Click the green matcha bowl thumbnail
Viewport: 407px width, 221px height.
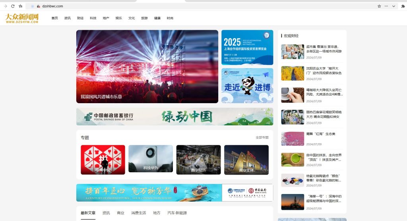pyautogui.click(x=293, y=160)
